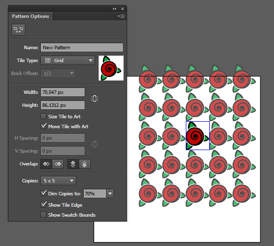Click the rose pattern preview thumbnail

111,68
